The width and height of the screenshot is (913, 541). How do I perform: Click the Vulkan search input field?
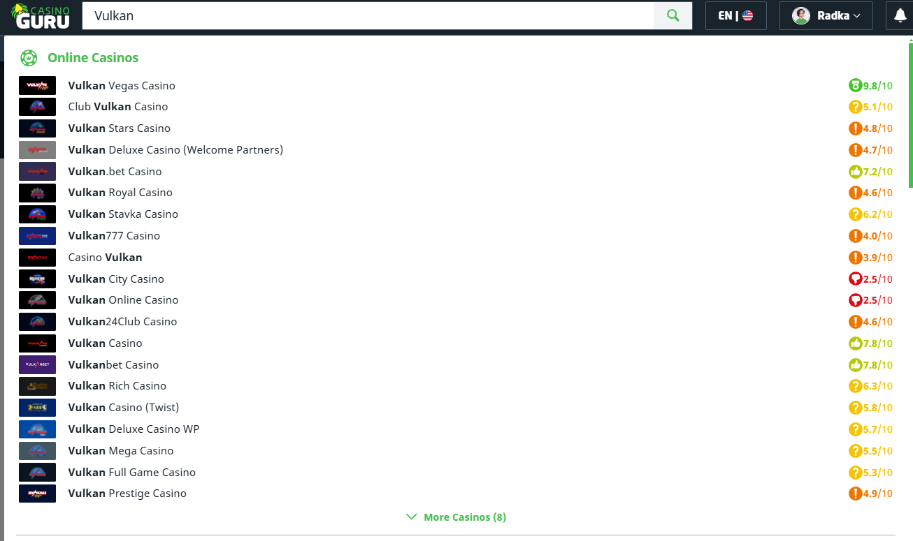tap(368, 15)
